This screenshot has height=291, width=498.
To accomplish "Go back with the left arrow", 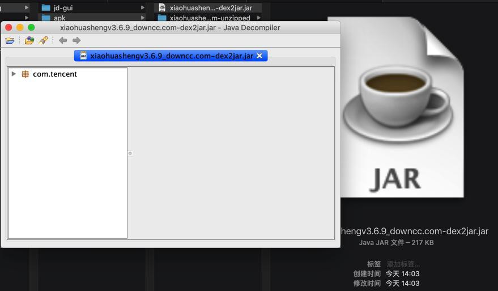I will pyautogui.click(x=63, y=40).
